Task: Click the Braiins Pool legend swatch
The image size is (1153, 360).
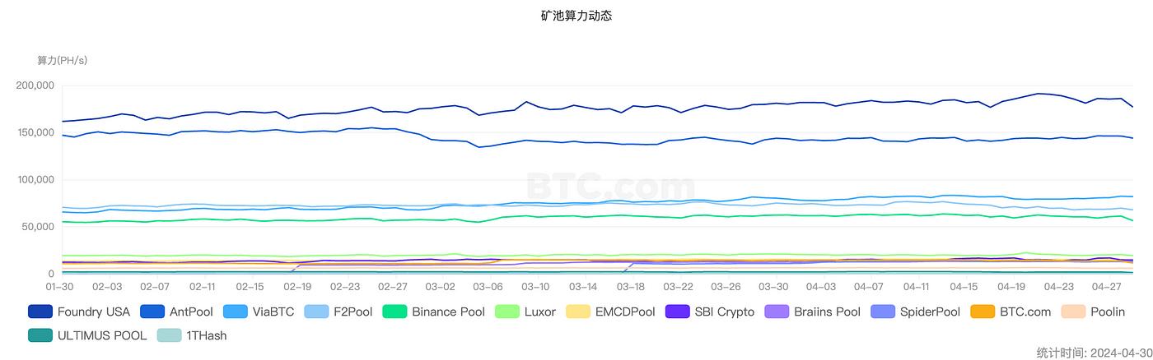Action: [778, 312]
